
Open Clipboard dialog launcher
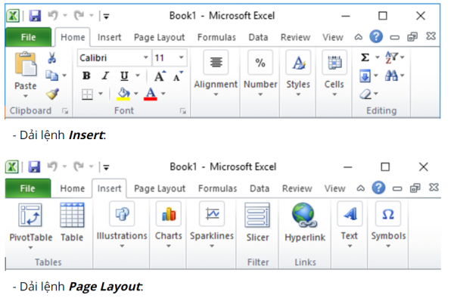65,111
